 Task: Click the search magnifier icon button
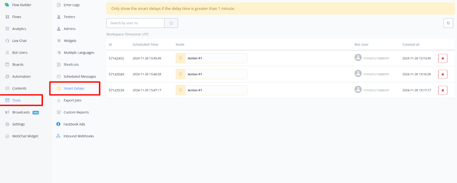point(171,23)
